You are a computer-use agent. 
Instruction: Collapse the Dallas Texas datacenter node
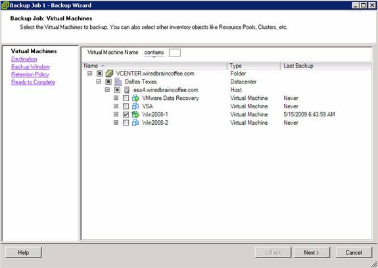(99, 81)
